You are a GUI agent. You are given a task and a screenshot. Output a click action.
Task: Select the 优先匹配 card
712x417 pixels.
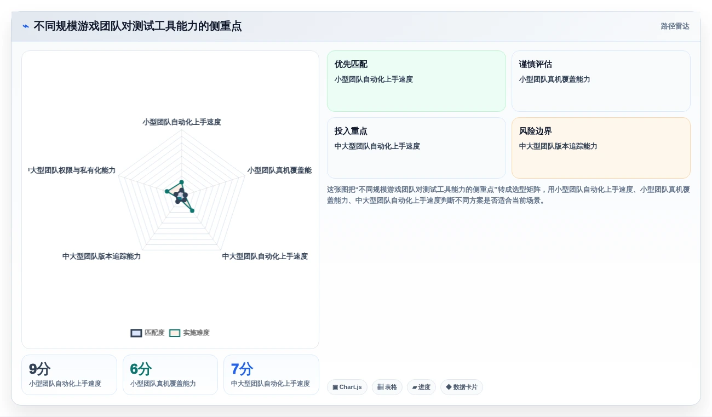click(x=416, y=81)
